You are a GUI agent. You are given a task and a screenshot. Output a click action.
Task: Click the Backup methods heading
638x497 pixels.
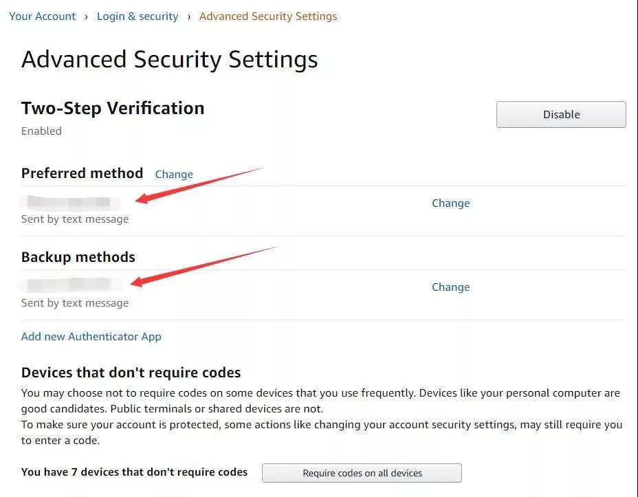point(78,257)
